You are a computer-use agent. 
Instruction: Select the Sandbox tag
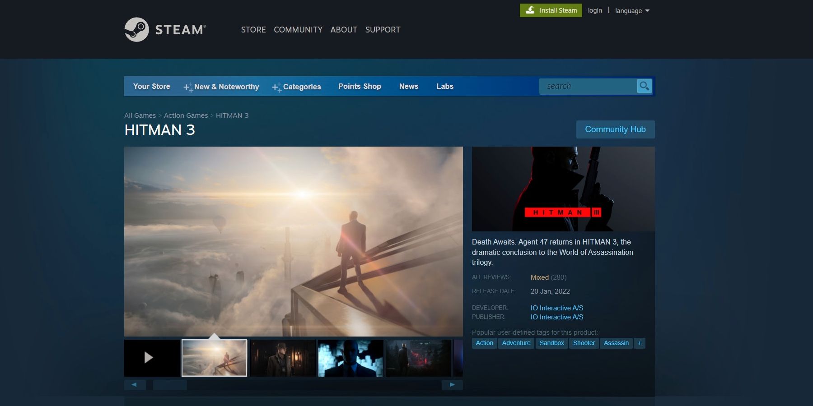[552, 343]
